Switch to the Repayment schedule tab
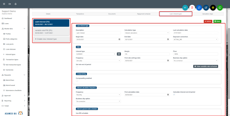This screenshot has width=230, height=116. [144, 14]
